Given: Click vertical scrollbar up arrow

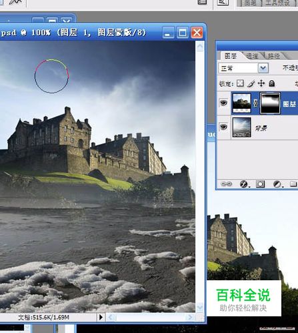Looking at the screenshot, I should (200, 46).
